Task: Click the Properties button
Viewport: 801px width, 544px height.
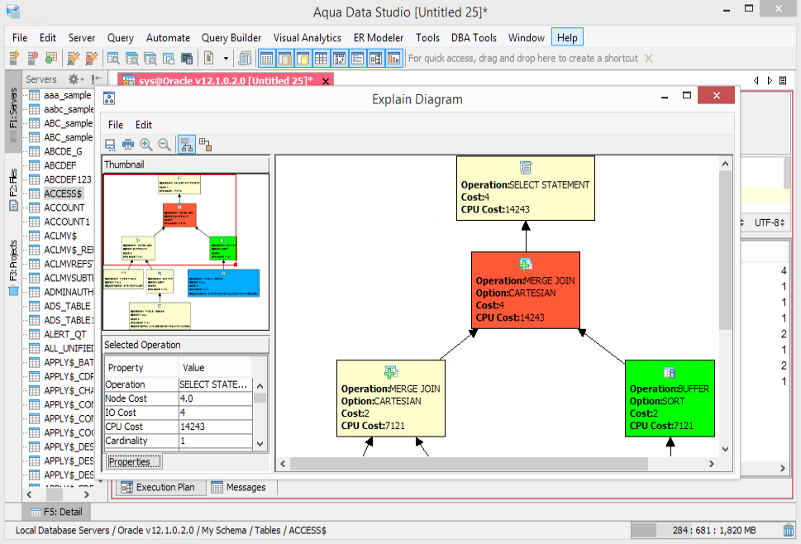Action: 134,461
